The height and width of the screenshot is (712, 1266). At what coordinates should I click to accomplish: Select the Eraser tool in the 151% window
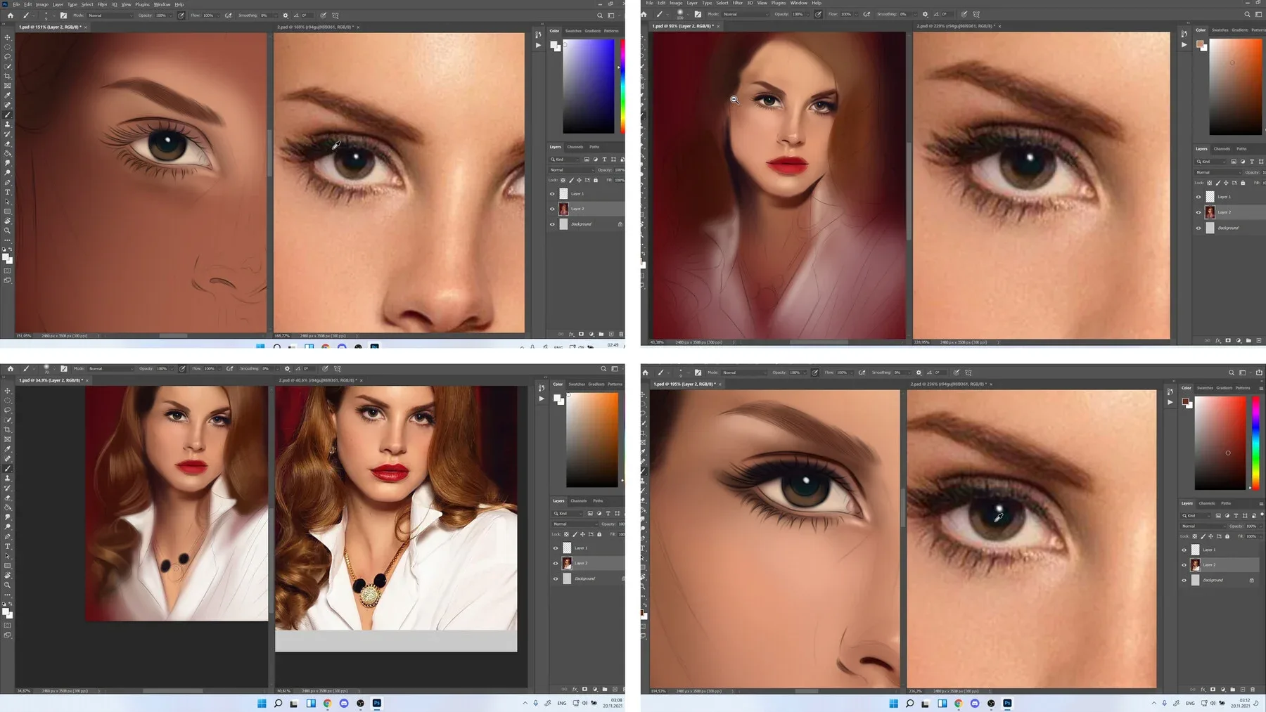click(8, 143)
